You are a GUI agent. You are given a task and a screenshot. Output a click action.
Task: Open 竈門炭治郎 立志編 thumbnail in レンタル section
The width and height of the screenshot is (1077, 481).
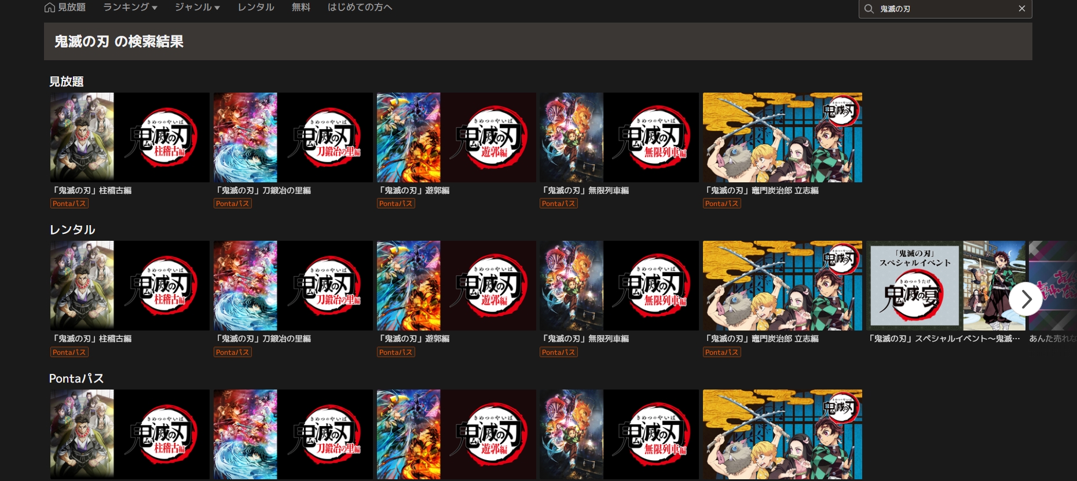(x=782, y=285)
